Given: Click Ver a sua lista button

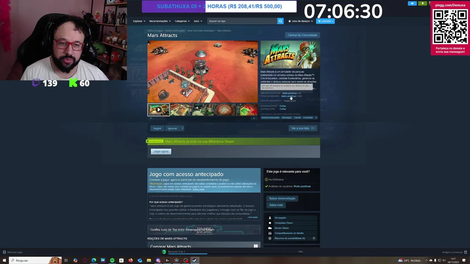Looking at the screenshot, I should pyautogui.click(x=303, y=128).
